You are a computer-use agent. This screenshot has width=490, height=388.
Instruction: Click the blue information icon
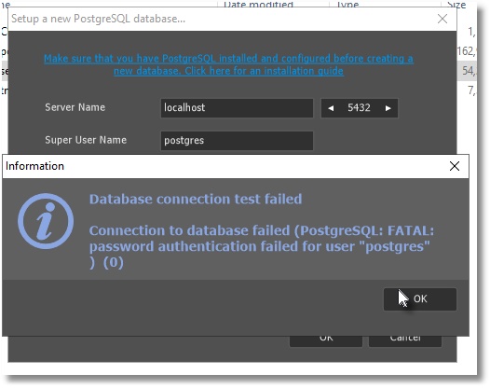click(46, 221)
